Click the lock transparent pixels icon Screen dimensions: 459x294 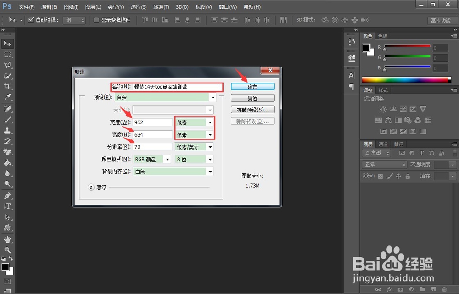coord(380,177)
